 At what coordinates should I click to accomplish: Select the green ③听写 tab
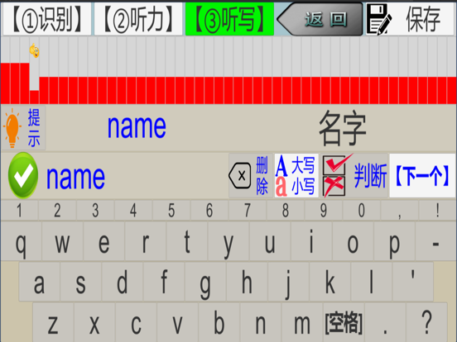(x=229, y=19)
